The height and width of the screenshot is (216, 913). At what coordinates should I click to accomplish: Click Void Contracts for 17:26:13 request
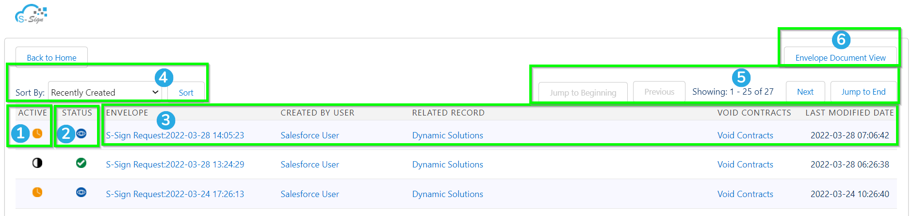(x=745, y=194)
